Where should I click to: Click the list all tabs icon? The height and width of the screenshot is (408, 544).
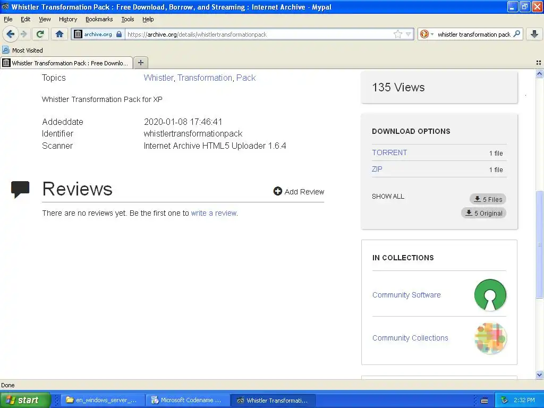pos(539,63)
